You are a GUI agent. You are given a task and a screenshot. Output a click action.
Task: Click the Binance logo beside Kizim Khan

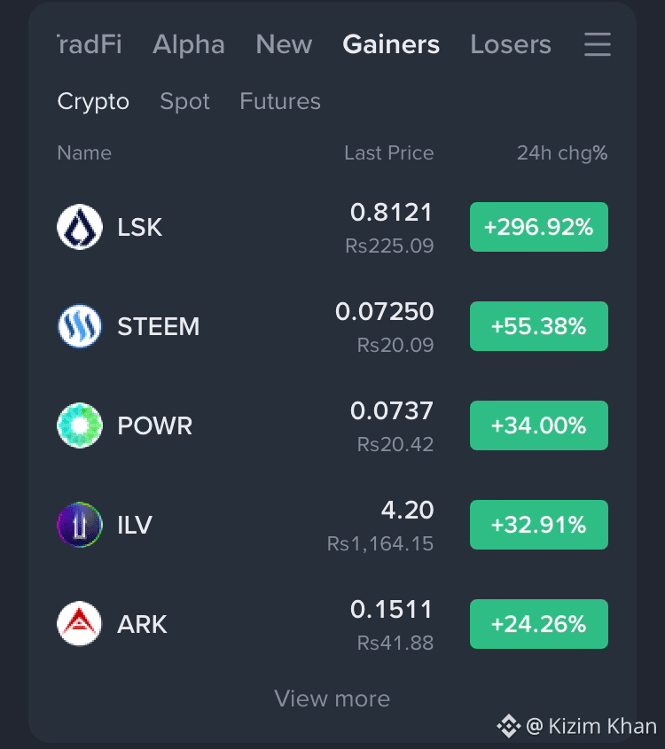pos(508,726)
